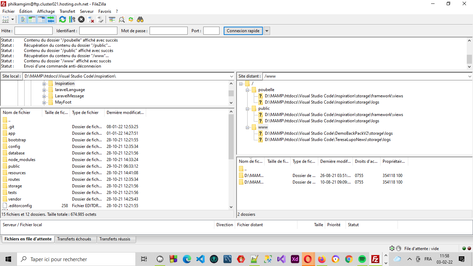This screenshot has height=266, width=473.
Task: Click the binoculars file search icon
Action: [140, 19]
